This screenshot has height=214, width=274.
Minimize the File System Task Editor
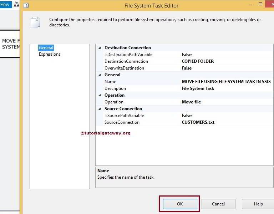tap(251, 5)
